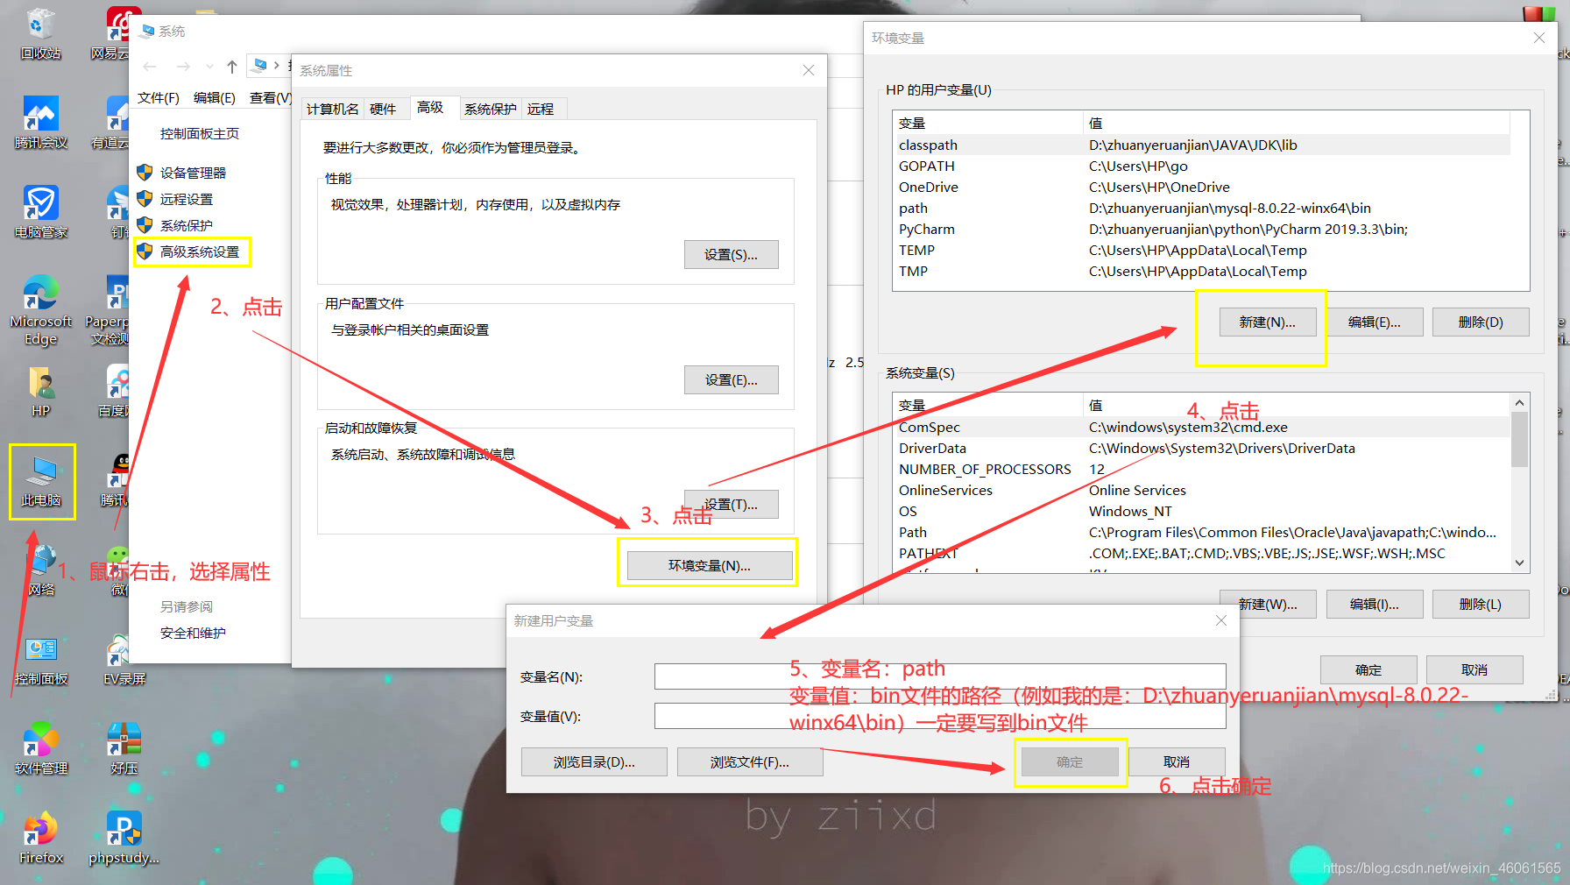Select the DriverData system variable row
This screenshot has height=885, width=1570.
[1202, 448]
